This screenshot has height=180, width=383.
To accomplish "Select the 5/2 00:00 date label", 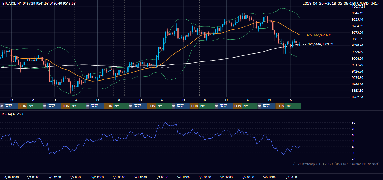I will tap(76, 177).
